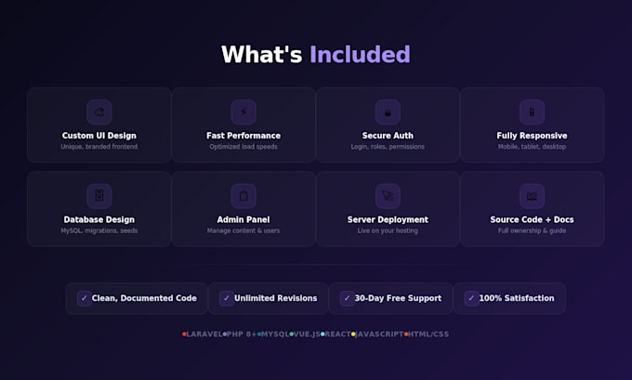The width and height of the screenshot is (632, 380).
Task: Click the Secure Auth lock icon
Action: (388, 112)
